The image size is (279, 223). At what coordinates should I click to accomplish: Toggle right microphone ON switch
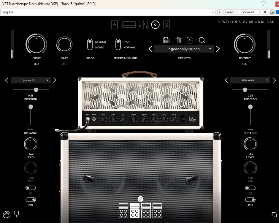click(250, 200)
